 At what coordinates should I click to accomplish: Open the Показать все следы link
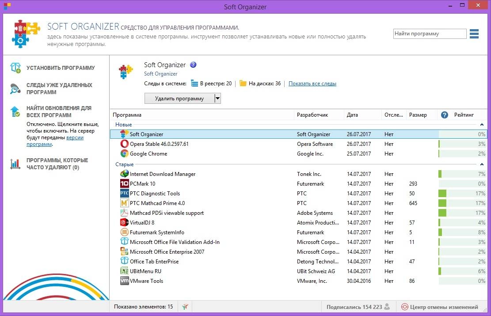[312, 84]
